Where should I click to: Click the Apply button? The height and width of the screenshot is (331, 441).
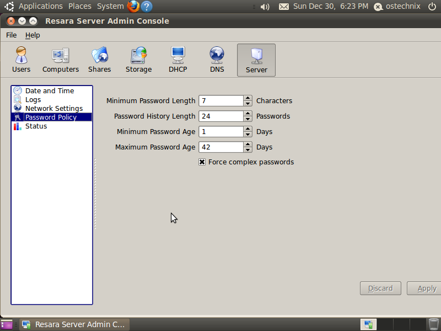point(424,288)
